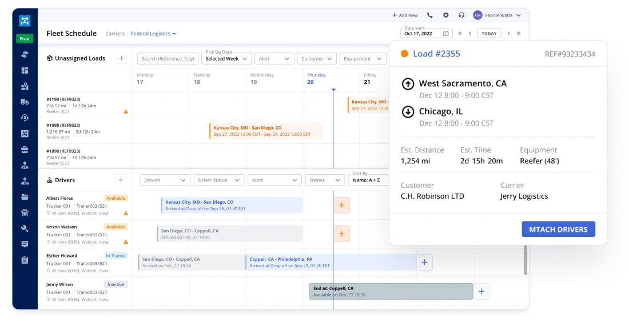Viewport: 629px width, 322px height.
Task: Jump to current date with TODAY button
Action: [x=488, y=34]
